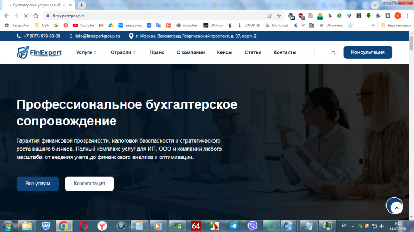414x232 pixels.
Task: Expand the Отрасли menu
Action: point(123,52)
